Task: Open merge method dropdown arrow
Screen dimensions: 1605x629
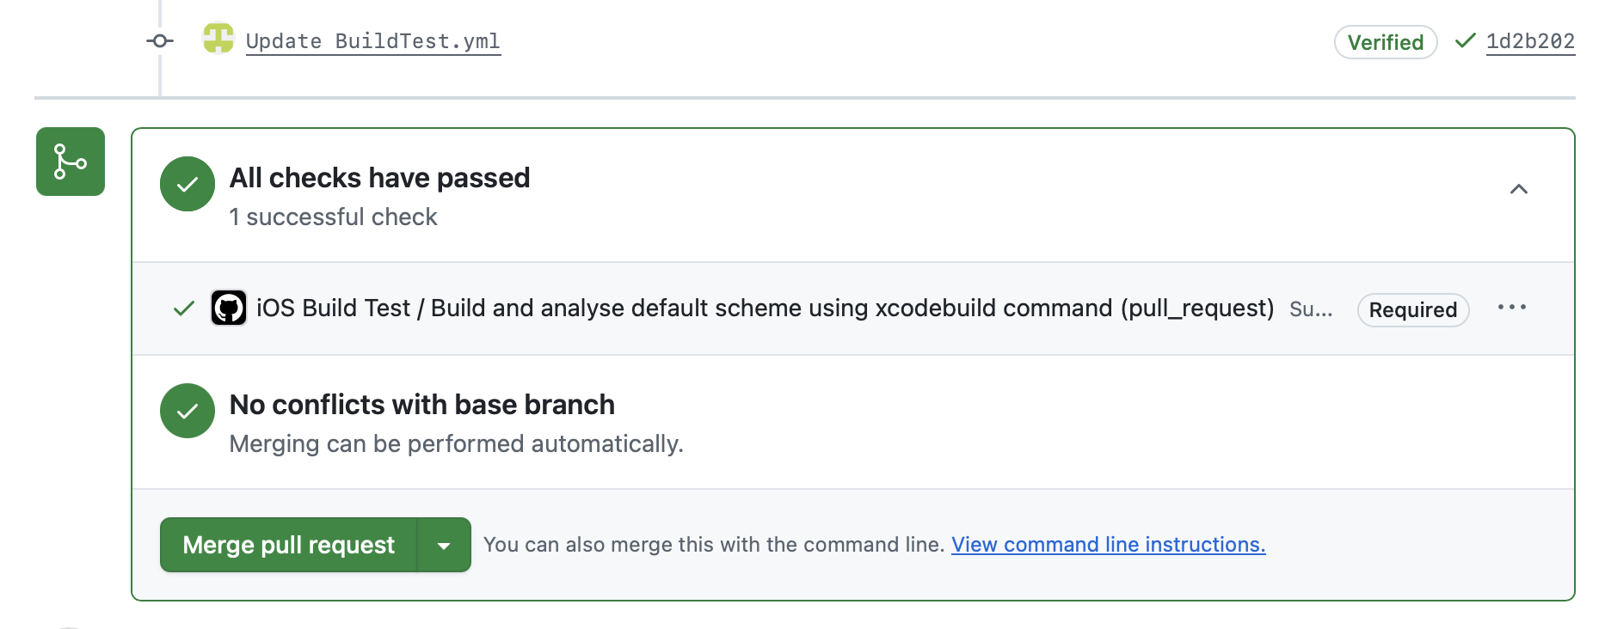Action: click(x=444, y=545)
